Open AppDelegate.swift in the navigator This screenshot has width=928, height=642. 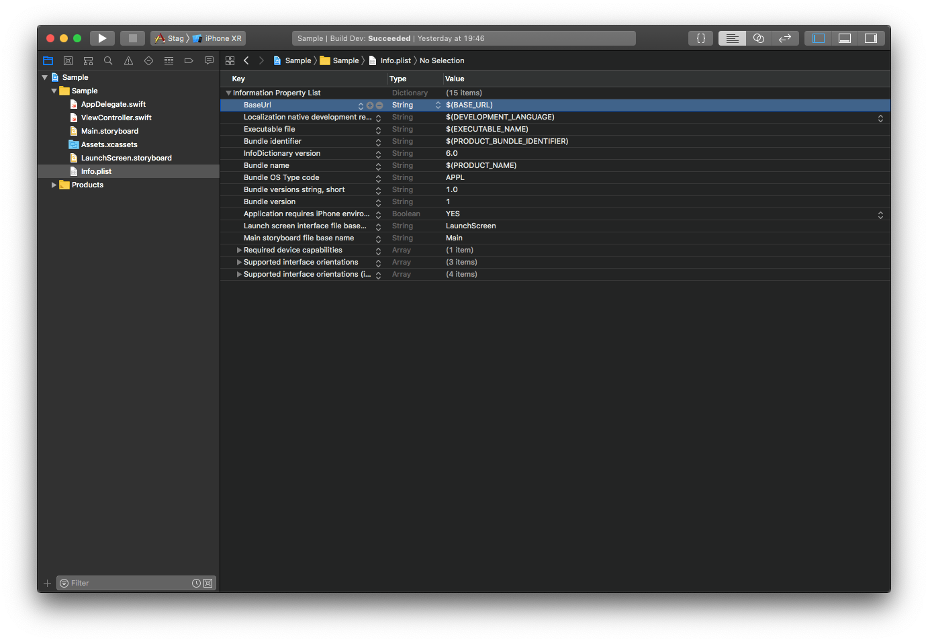(x=113, y=104)
